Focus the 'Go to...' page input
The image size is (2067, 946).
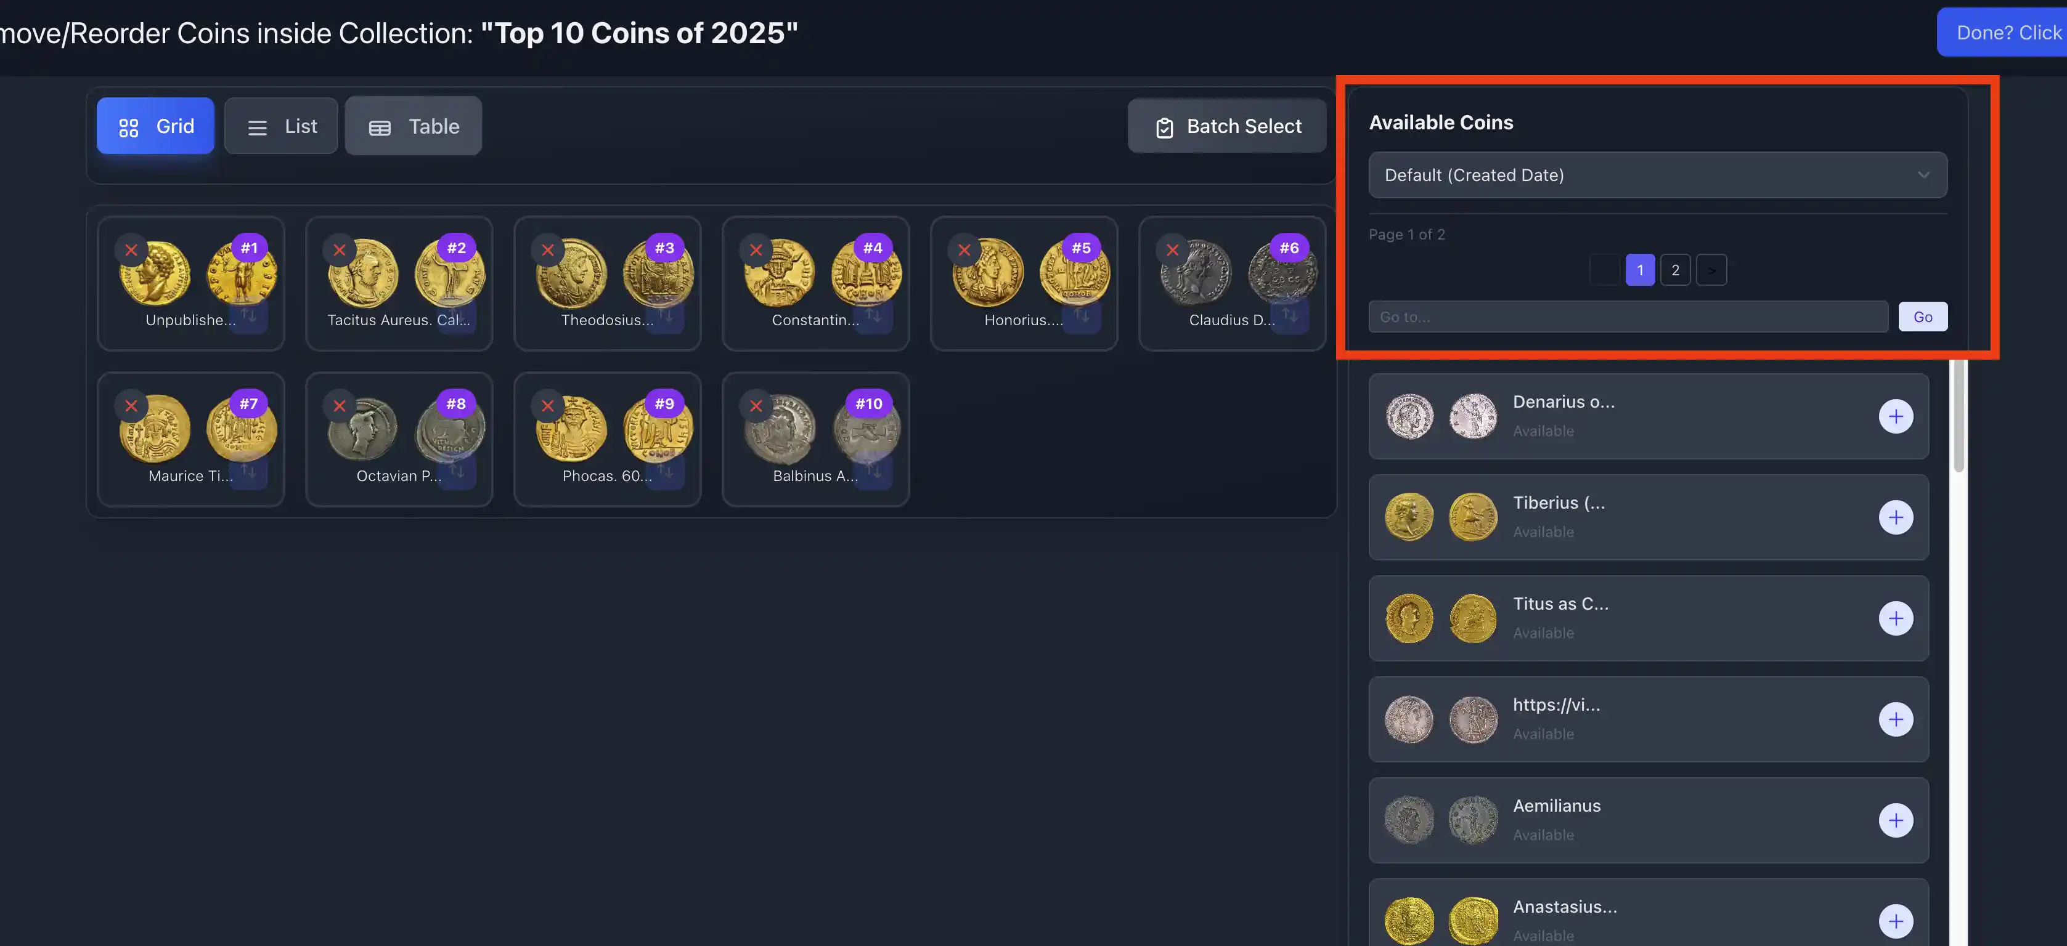coord(1627,317)
